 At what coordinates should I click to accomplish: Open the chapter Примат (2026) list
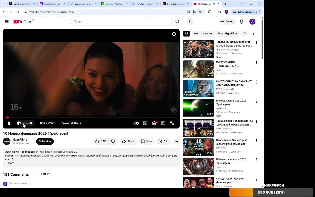71,123
